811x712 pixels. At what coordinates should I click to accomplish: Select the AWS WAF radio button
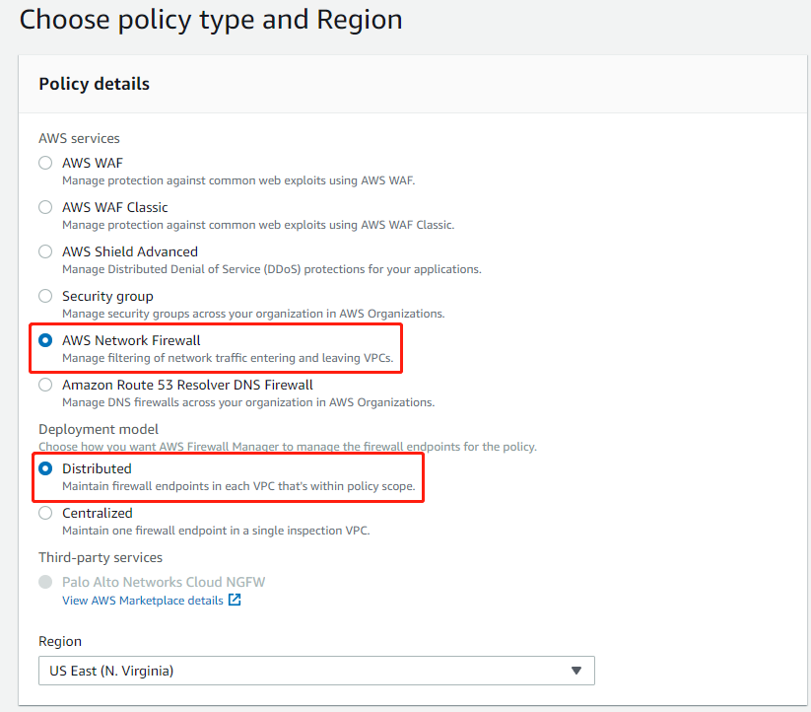tap(44, 163)
